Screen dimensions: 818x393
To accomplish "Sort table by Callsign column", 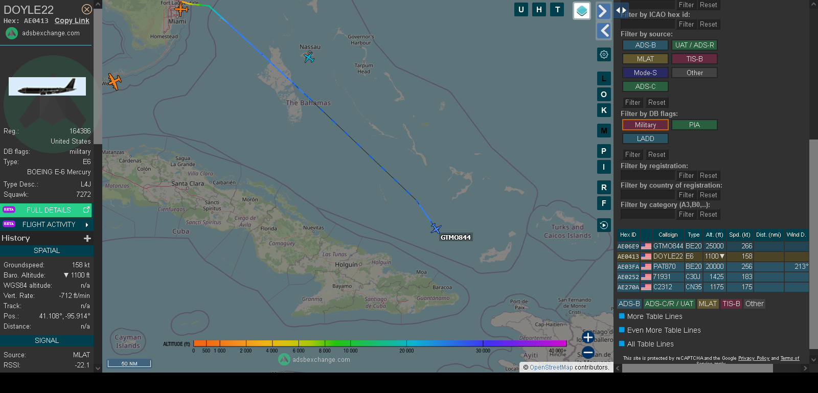I will (x=668, y=235).
